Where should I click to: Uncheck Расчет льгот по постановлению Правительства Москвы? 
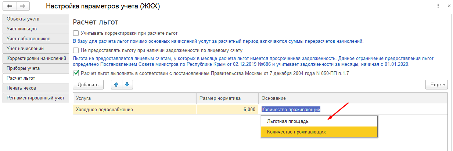pos(76,73)
